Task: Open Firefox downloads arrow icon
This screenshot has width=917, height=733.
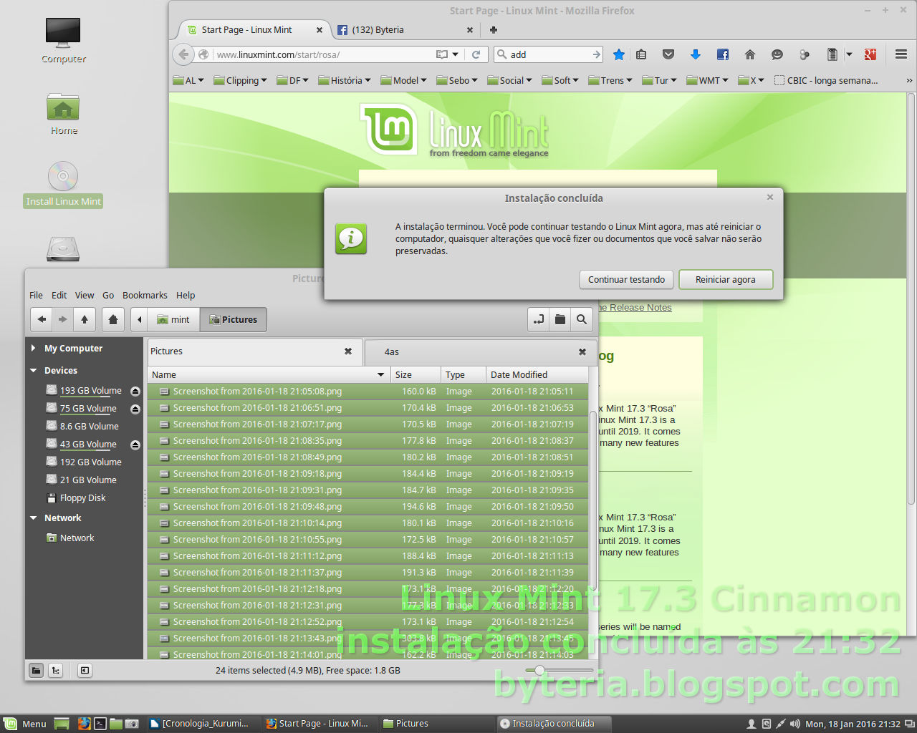Action: click(695, 54)
